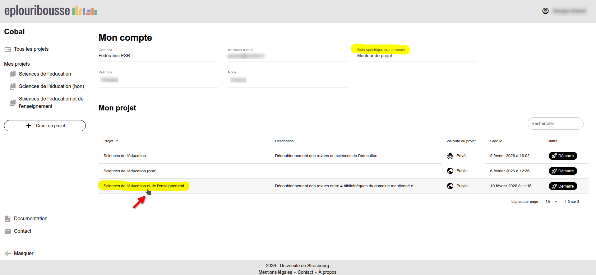596x275 pixels.
Task: Sort the table by Créé le column
Action: (x=496, y=141)
